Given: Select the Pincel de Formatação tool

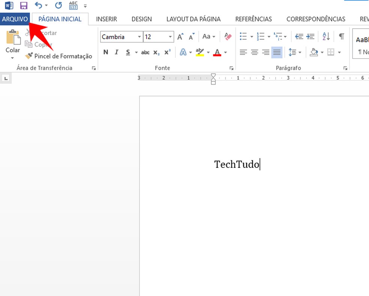Looking at the screenshot, I should [x=59, y=56].
